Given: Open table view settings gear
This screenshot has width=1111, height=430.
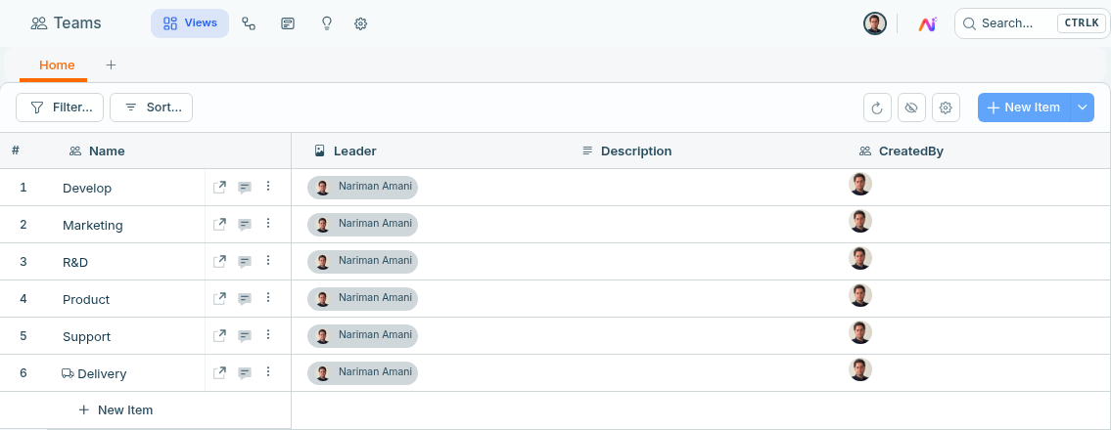Looking at the screenshot, I should (946, 107).
